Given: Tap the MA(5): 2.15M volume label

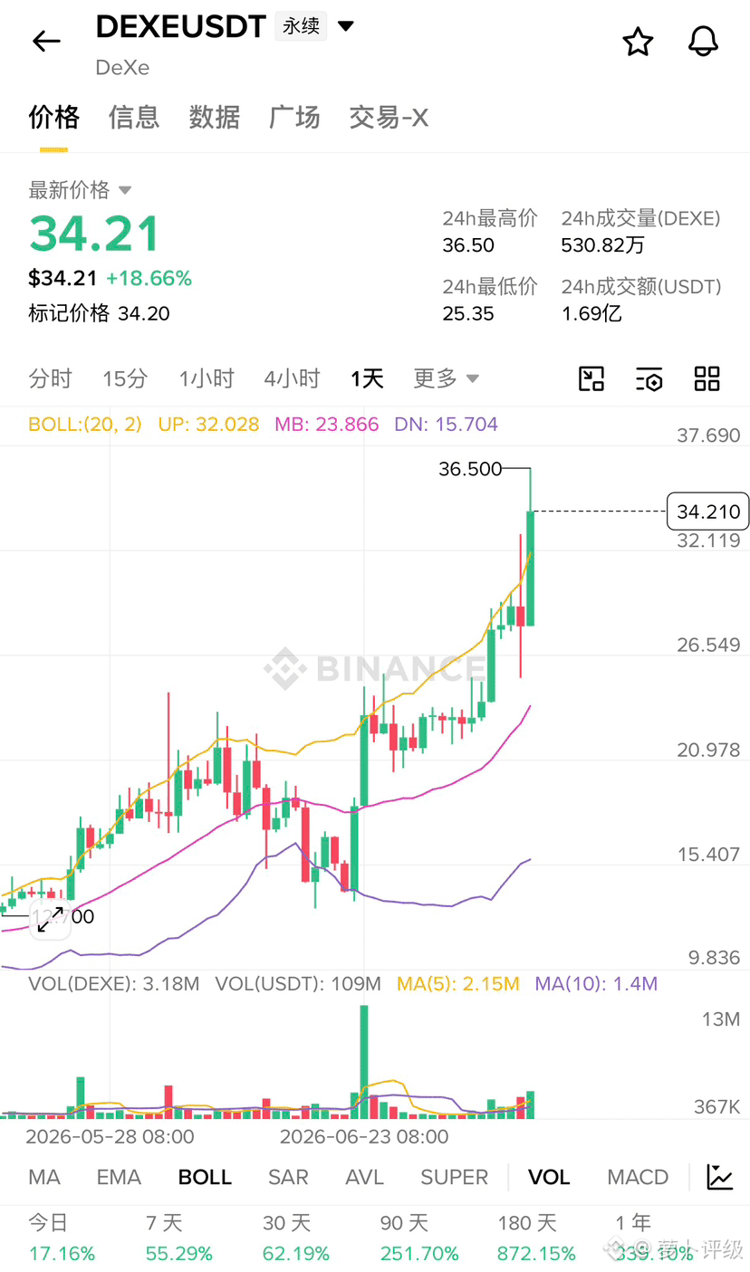Looking at the screenshot, I should point(458,984).
